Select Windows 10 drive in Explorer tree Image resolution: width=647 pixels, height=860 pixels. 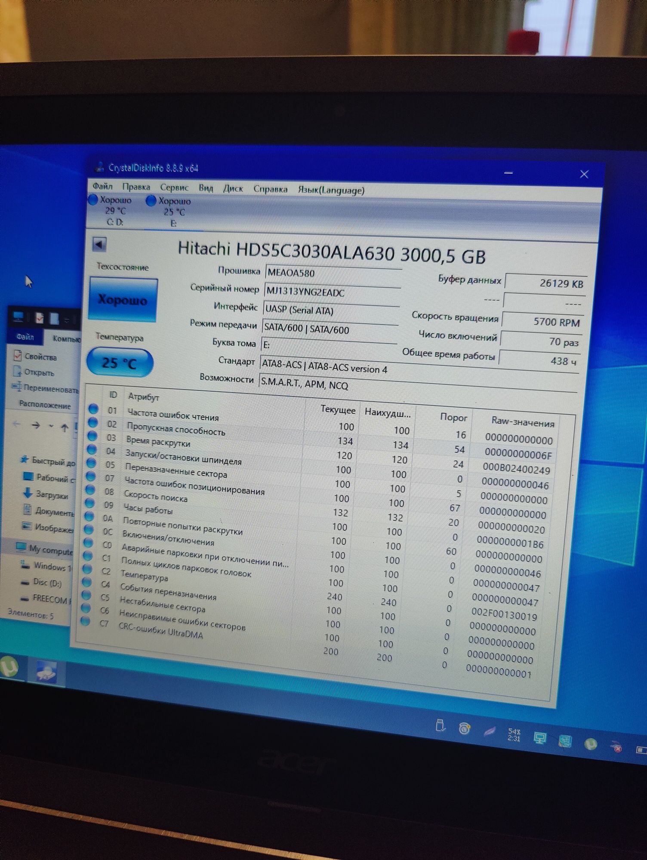46,566
